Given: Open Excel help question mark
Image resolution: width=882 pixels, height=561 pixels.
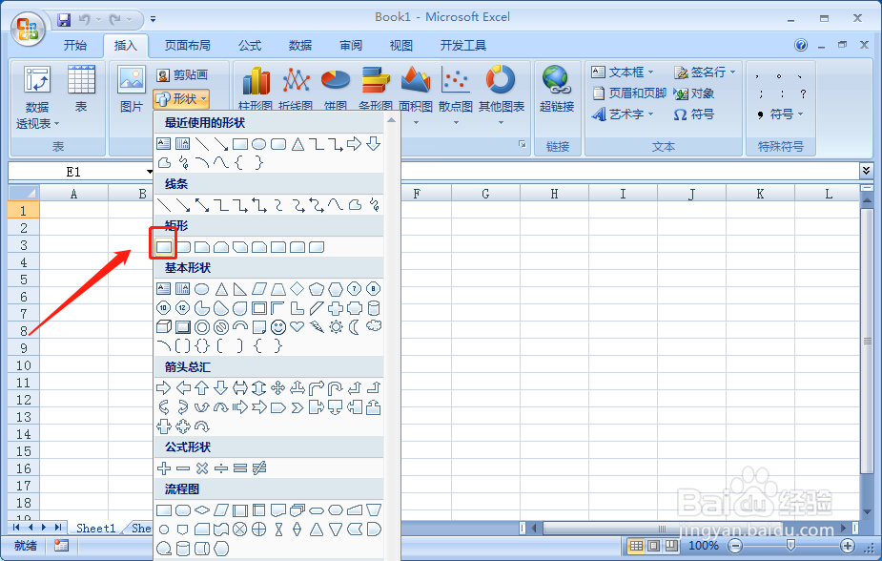Looking at the screenshot, I should pyautogui.click(x=801, y=45).
